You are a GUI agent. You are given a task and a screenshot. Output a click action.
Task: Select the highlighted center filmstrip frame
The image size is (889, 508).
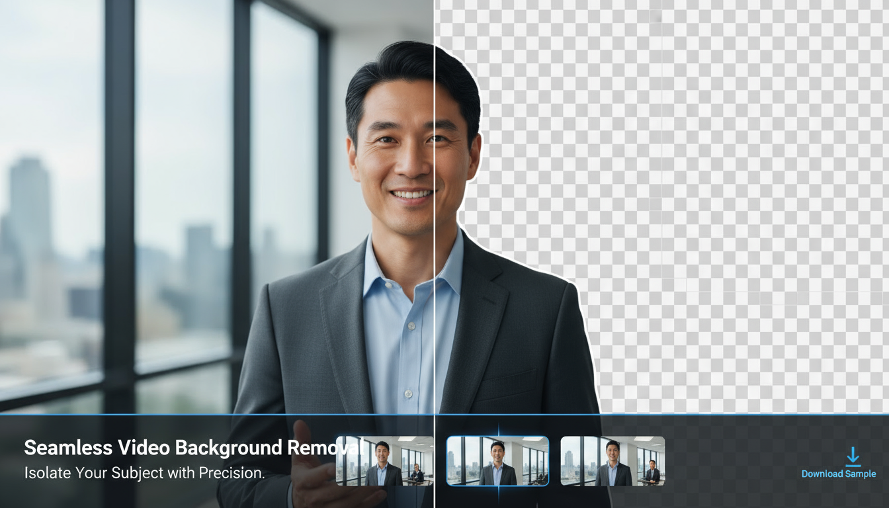point(497,461)
